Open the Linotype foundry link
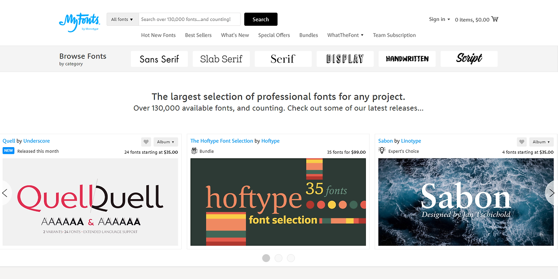 pyautogui.click(x=411, y=141)
